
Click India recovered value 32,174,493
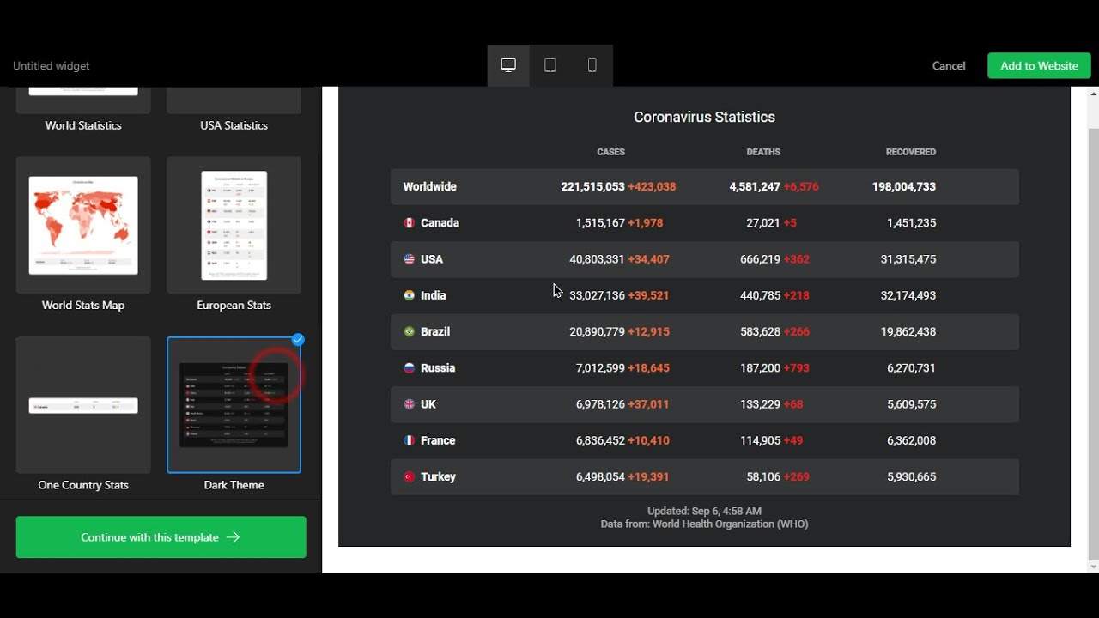(908, 295)
